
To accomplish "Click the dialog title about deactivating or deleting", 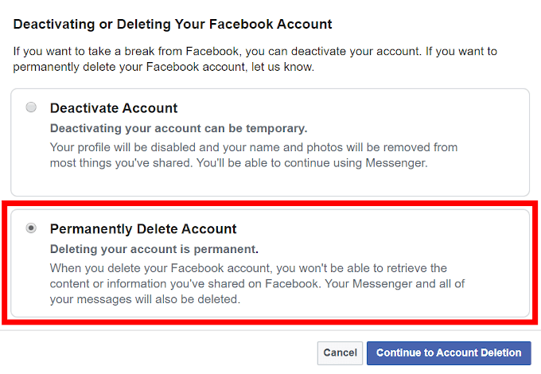I will (x=173, y=25).
